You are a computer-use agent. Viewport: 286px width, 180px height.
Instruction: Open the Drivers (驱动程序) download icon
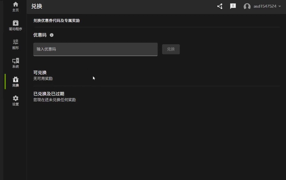(16, 23)
